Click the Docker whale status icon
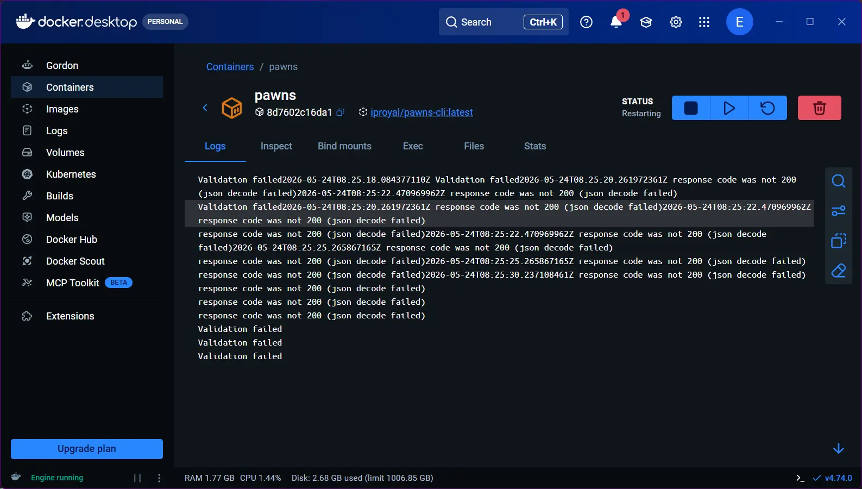 pyautogui.click(x=16, y=477)
